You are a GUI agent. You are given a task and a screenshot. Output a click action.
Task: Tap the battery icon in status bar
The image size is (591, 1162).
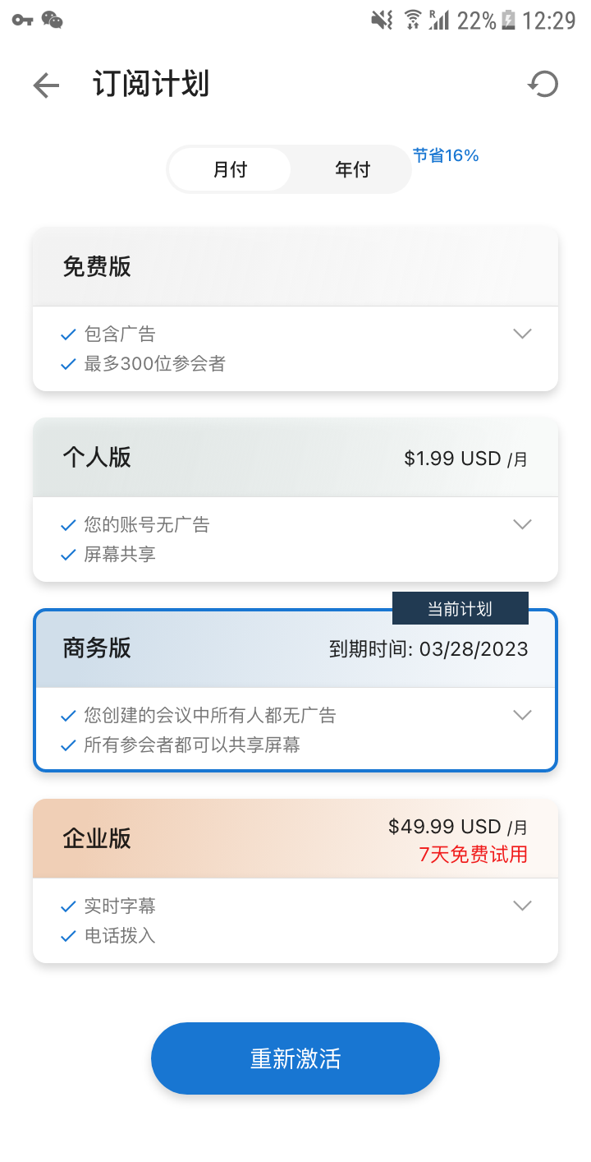pyautogui.click(x=509, y=20)
